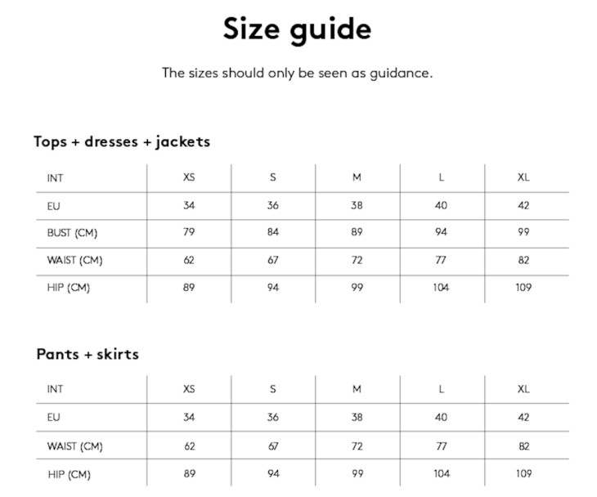The image size is (597, 497).
Task: Click the BUST (CM) row label
Action: tap(72, 233)
